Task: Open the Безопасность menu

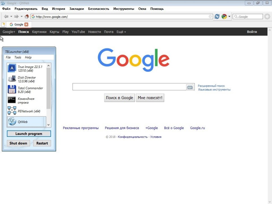Action: pyautogui.click(x=99, y=9)
